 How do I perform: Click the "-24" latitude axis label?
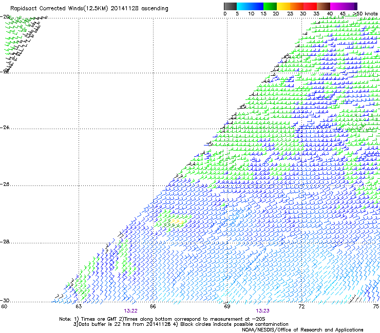click(5, 127)
